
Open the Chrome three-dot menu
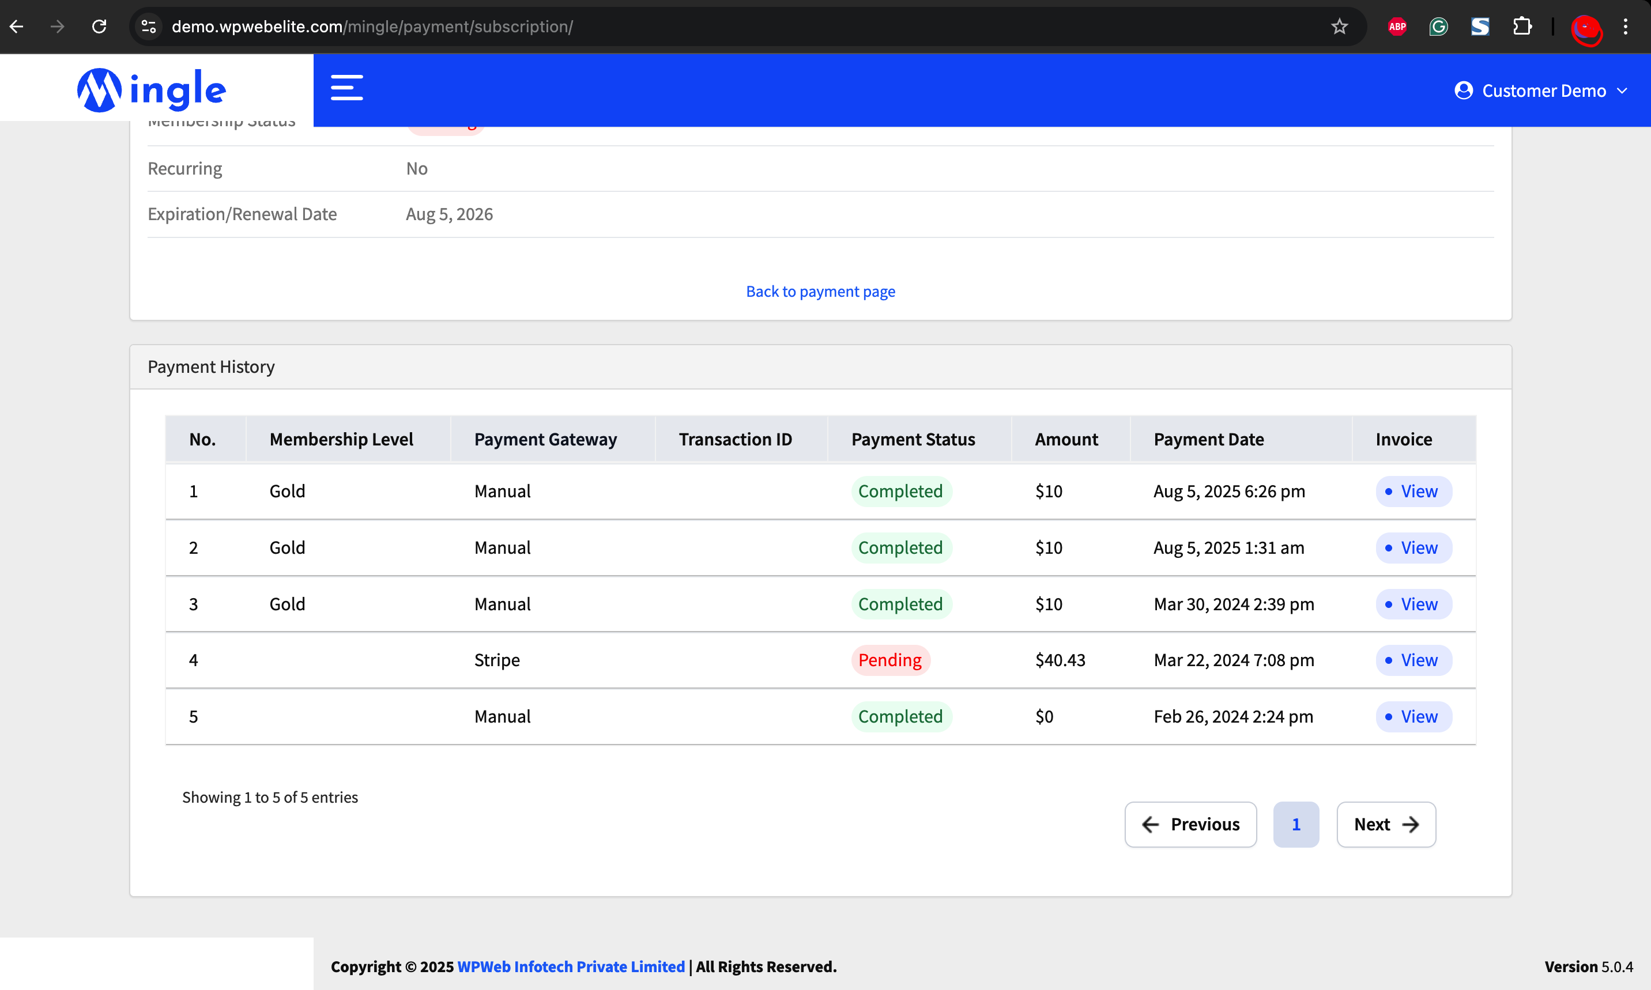[1626, 27]
